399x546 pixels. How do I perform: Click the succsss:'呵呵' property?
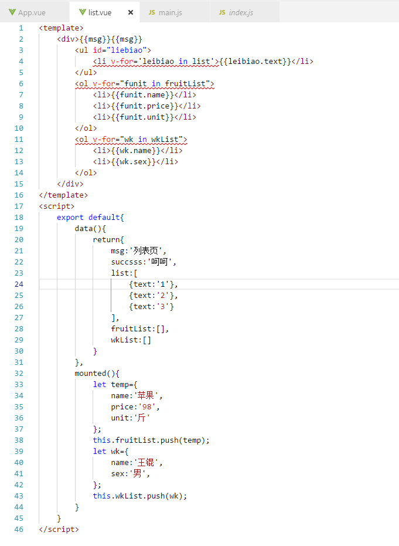pos(144,262)
